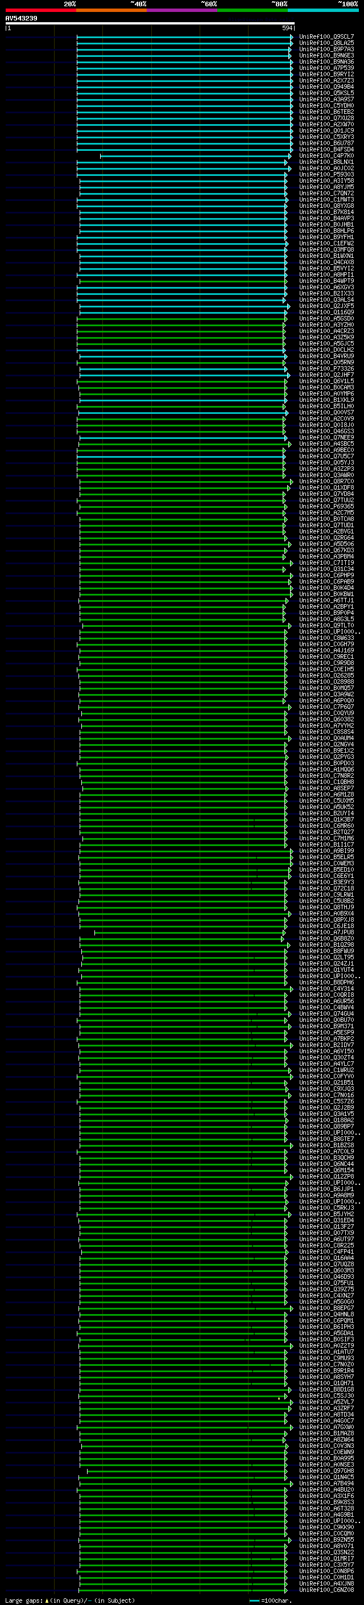Select the UniRef100_A7GXW0 label

point(326,1427)
